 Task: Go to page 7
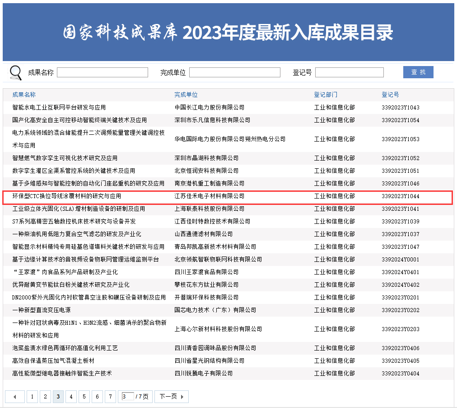click(x=110, y=397)
